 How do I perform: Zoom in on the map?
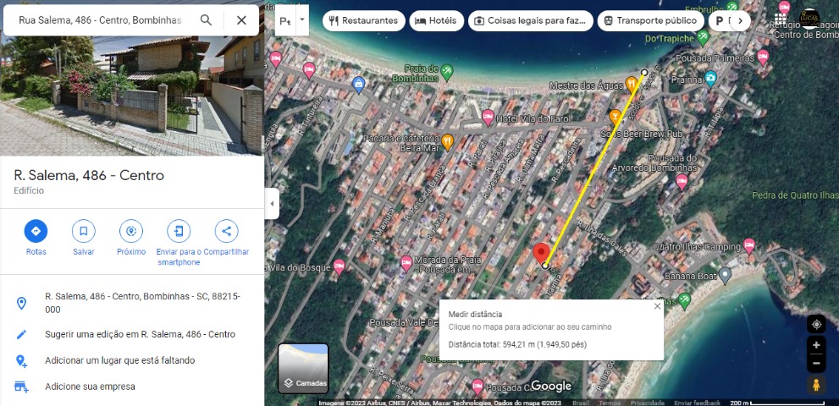[x=816, y=345]
